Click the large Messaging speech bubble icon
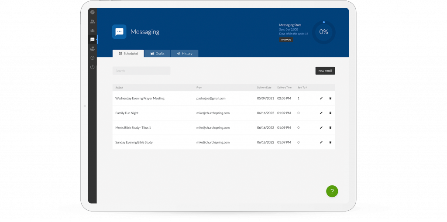Screen dimensions: 447x222 (x=119, y=32)
